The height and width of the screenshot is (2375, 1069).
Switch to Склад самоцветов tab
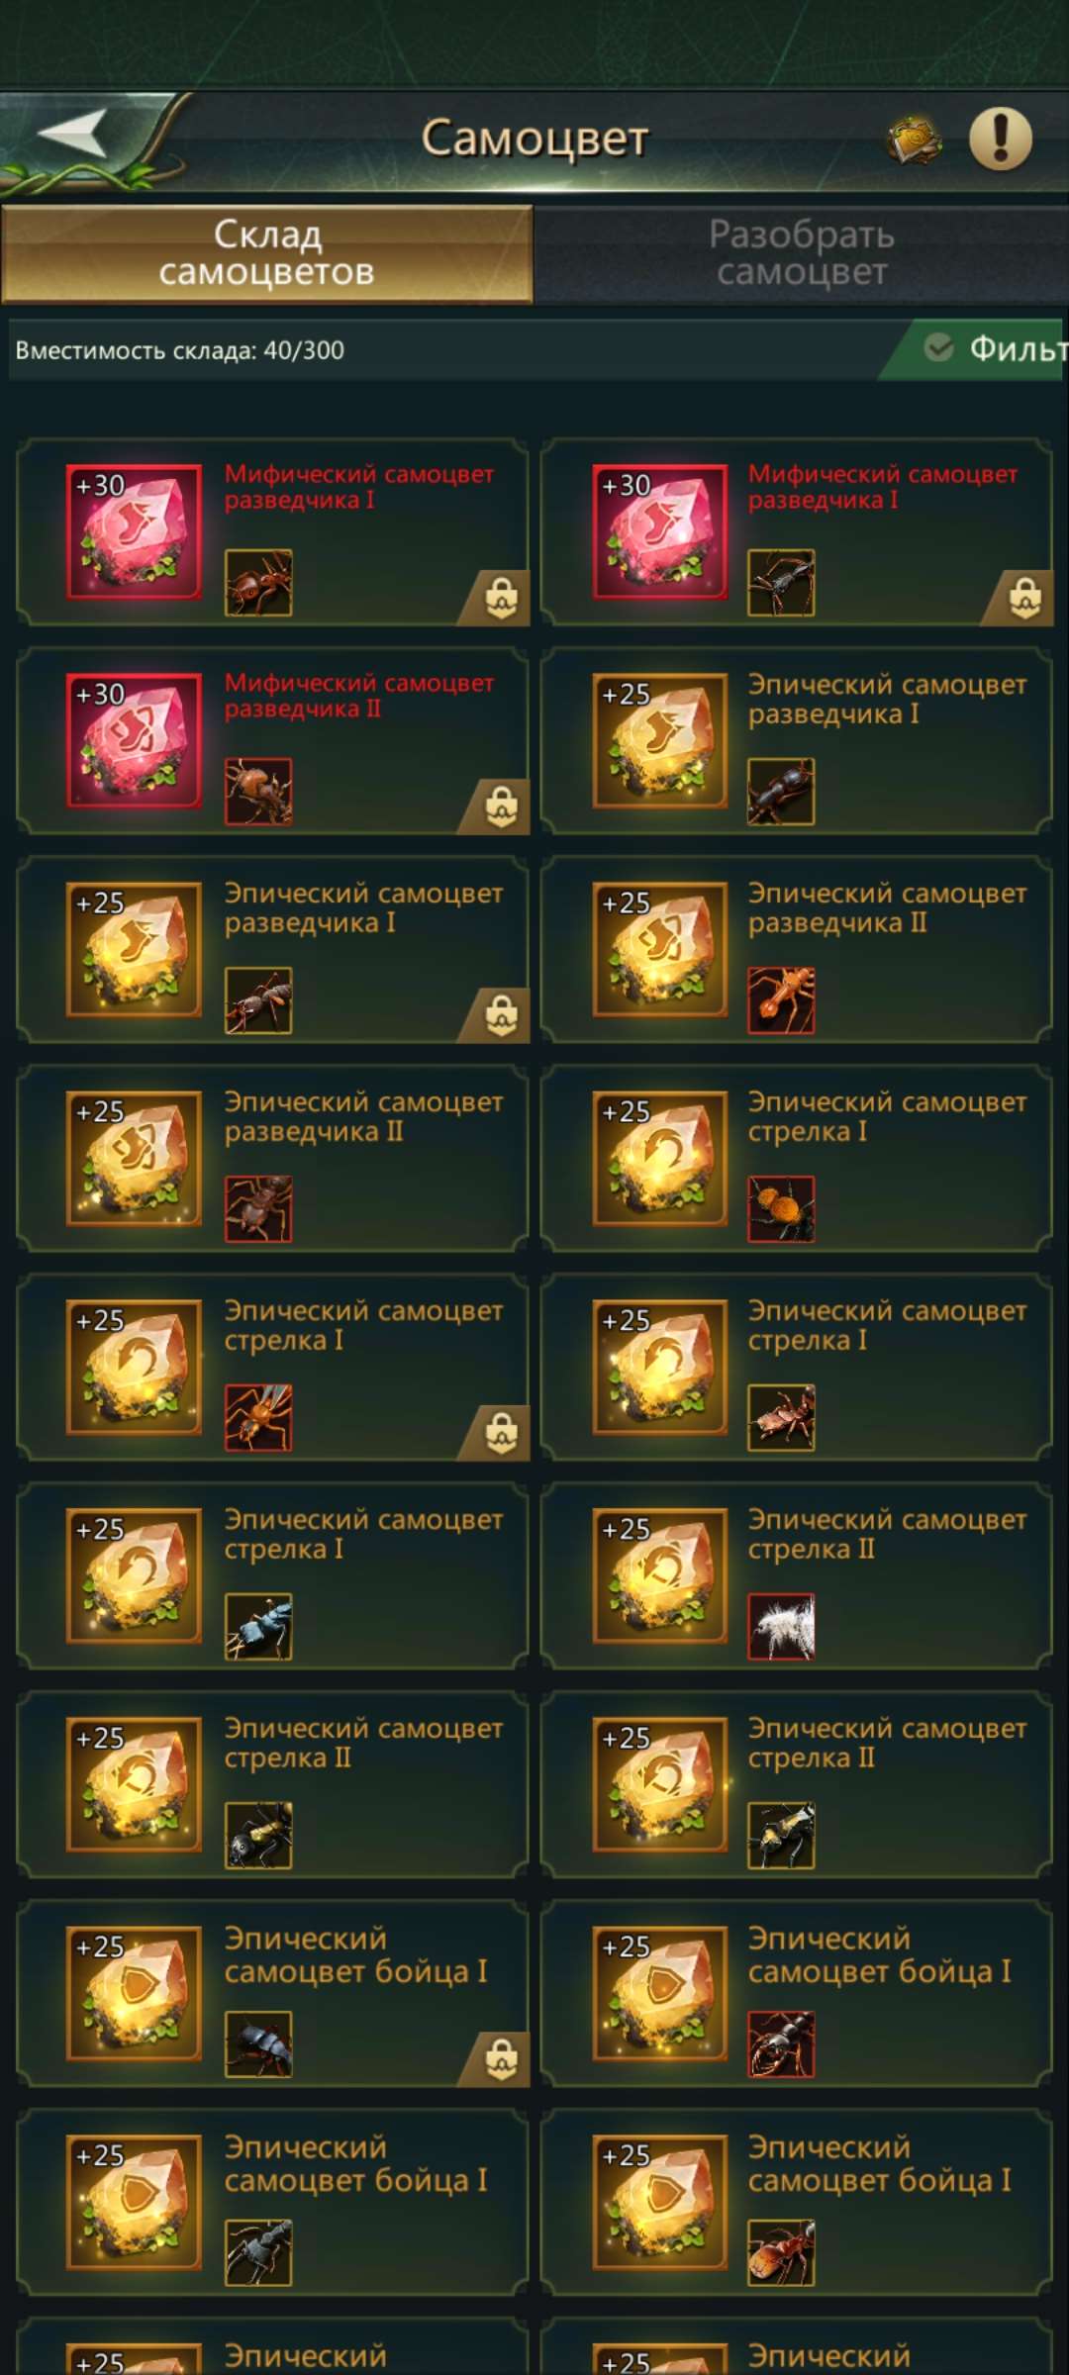coord(267,253)
